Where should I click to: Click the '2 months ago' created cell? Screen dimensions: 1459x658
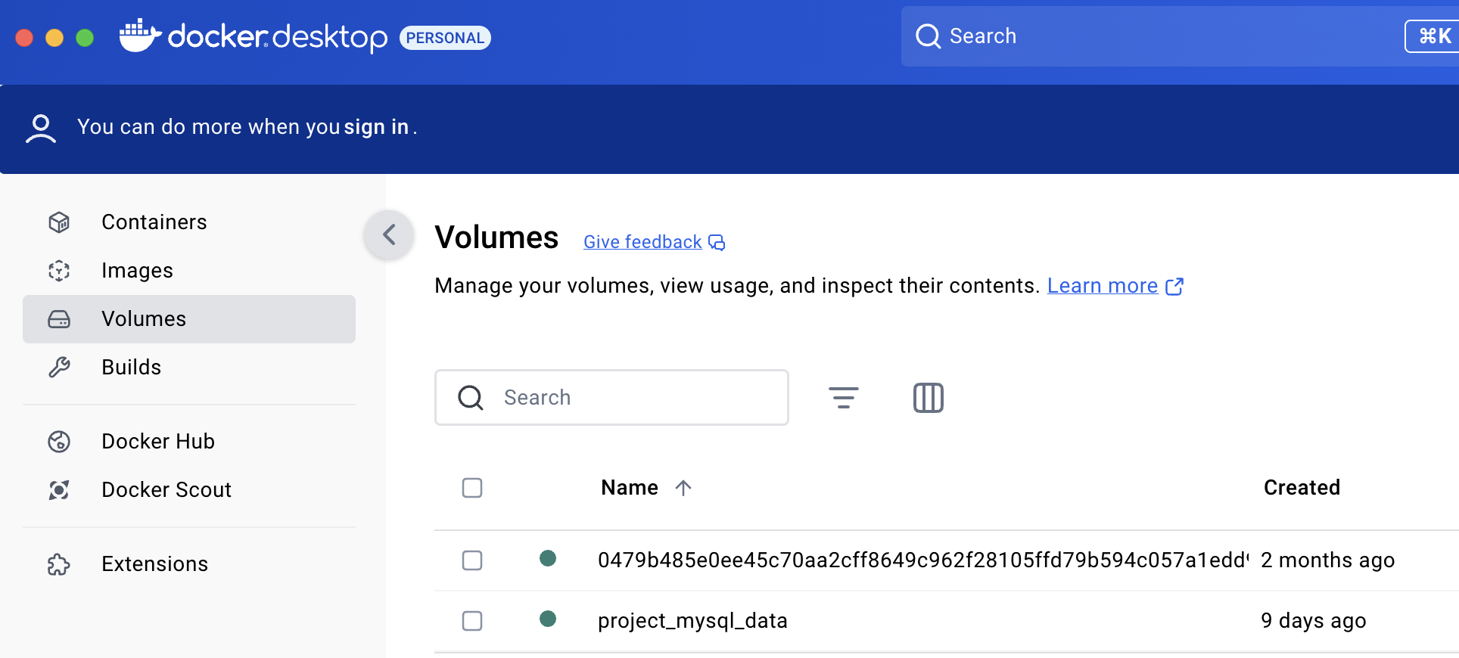[1327, 560]
